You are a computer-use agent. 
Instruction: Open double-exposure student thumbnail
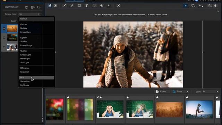pos(140,109)
